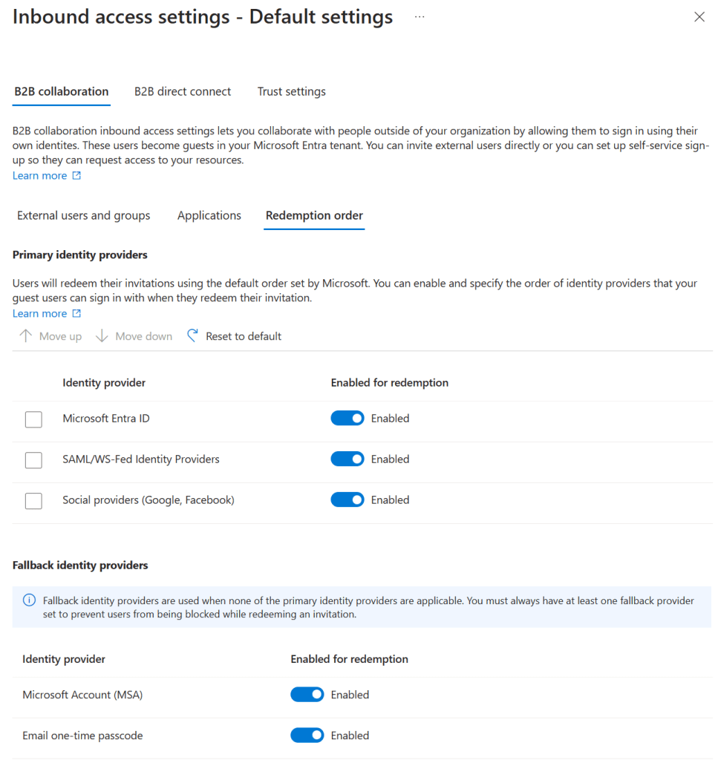
Task: Open Learn more link under B2B description
Action: tap(40, 176)
